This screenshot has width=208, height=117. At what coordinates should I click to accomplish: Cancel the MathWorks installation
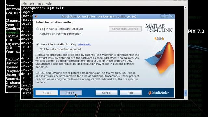(x=106, y=93)
